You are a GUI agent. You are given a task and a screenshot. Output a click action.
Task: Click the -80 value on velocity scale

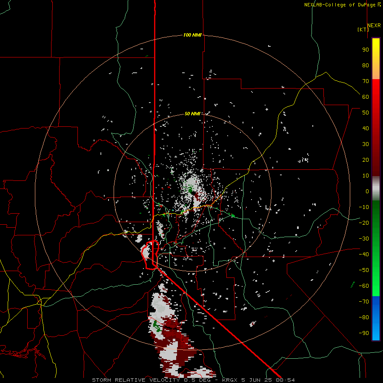click(364, 317)
